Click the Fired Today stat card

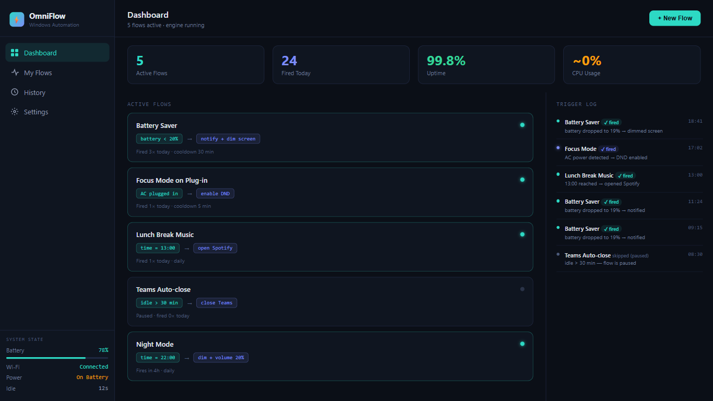(x=341, y=65)
